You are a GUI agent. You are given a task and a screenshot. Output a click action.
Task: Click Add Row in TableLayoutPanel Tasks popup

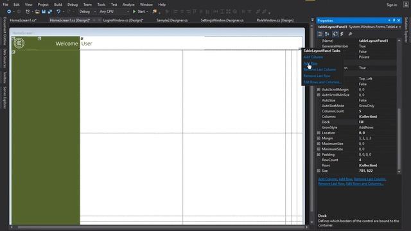[x=310, y=64]
